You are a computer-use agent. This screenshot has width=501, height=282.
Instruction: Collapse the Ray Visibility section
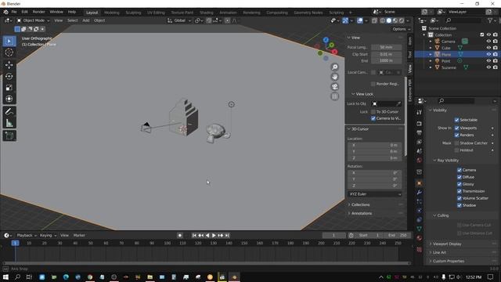(x=447, y=161)
